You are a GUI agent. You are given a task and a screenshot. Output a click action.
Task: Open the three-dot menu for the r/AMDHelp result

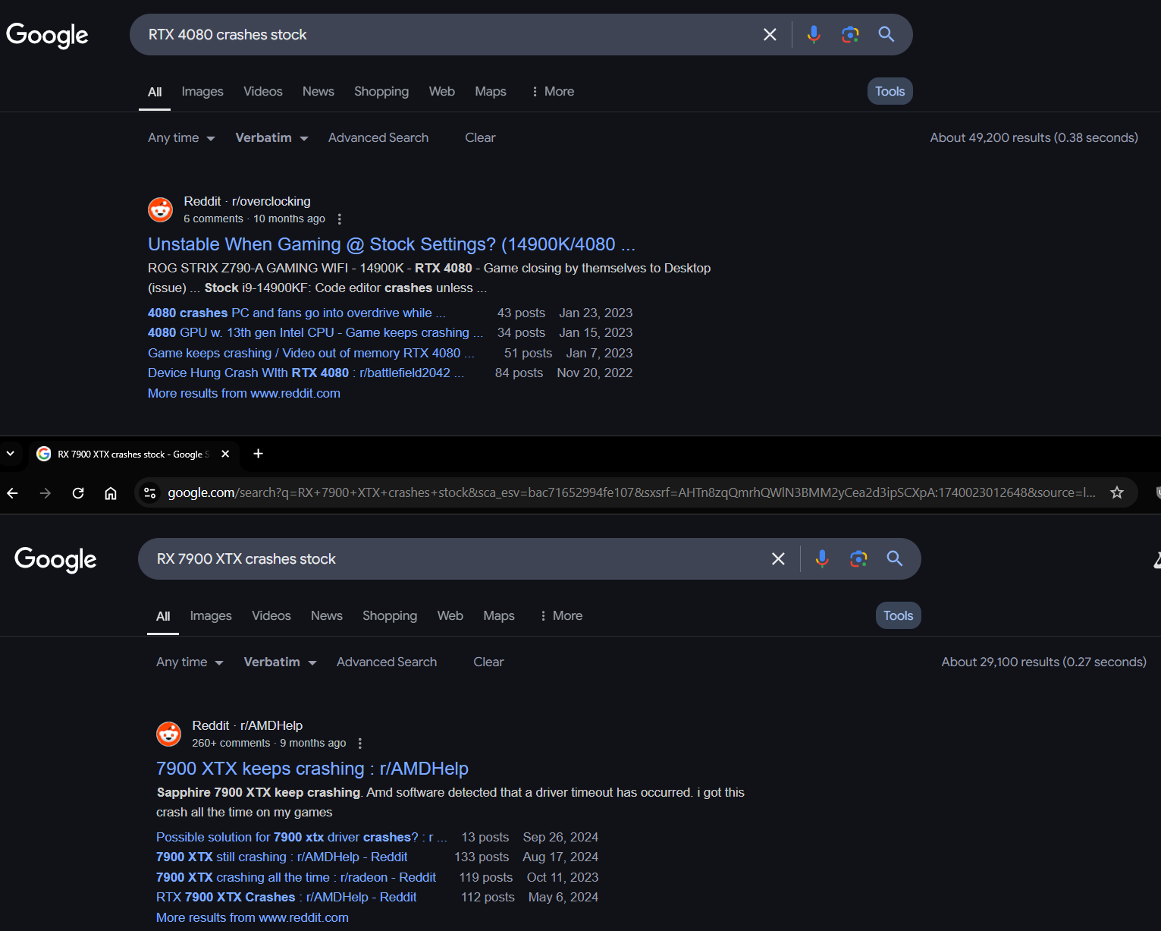[x=359, y=743]
